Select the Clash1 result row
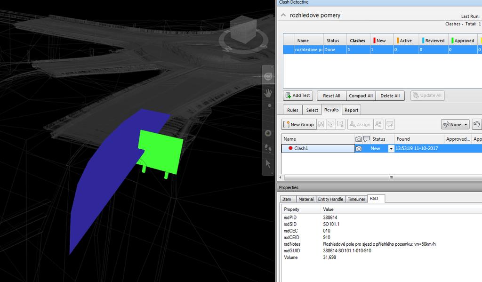 pos(381,149)
